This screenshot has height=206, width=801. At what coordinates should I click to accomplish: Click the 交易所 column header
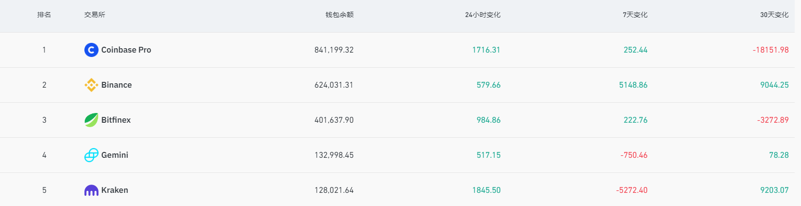tap(95, 15)
